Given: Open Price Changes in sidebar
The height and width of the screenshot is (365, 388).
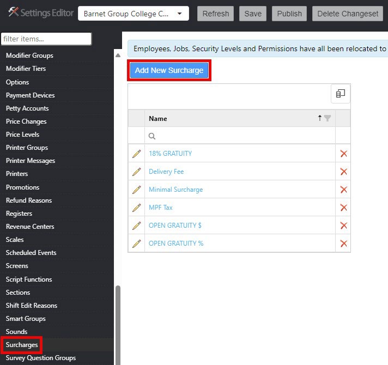Looking at the screenshot, I should (26, 121).
